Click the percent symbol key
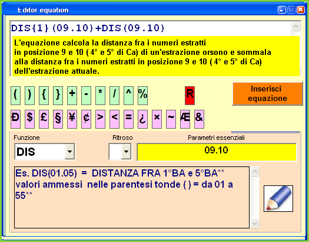The width and height of the screenshot is (309, 242). click(142, 96)
